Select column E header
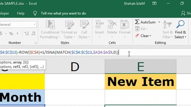 [141, 66]
